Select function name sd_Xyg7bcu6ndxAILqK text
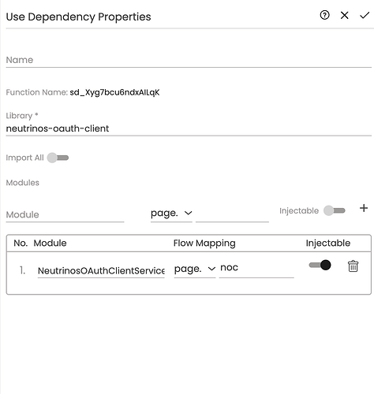 [114, 92]
